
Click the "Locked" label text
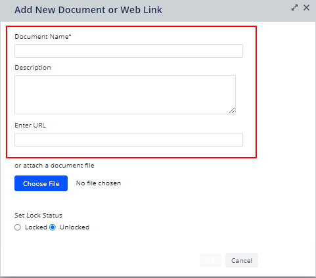pyautogui.click(x=36, y=227)
